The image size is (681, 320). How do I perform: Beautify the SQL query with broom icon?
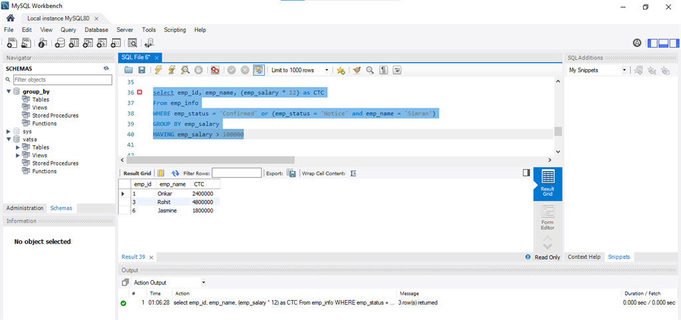[357, 70]
